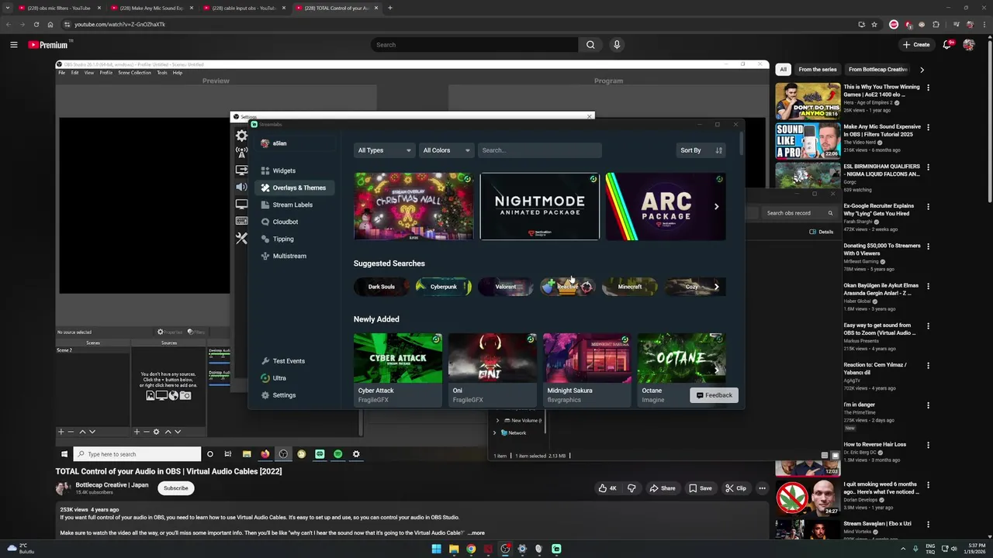The image size is (993, 558).
Task: Open 'I'm in danger' video title
Action: 860,405
